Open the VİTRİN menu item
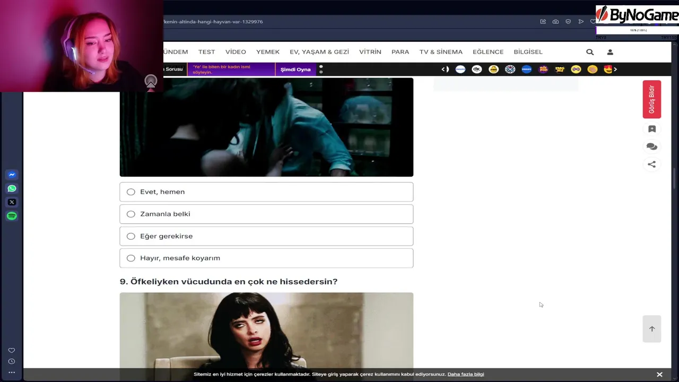The width and height of the screenshot is (679, 382). click(x=370, y=52)
